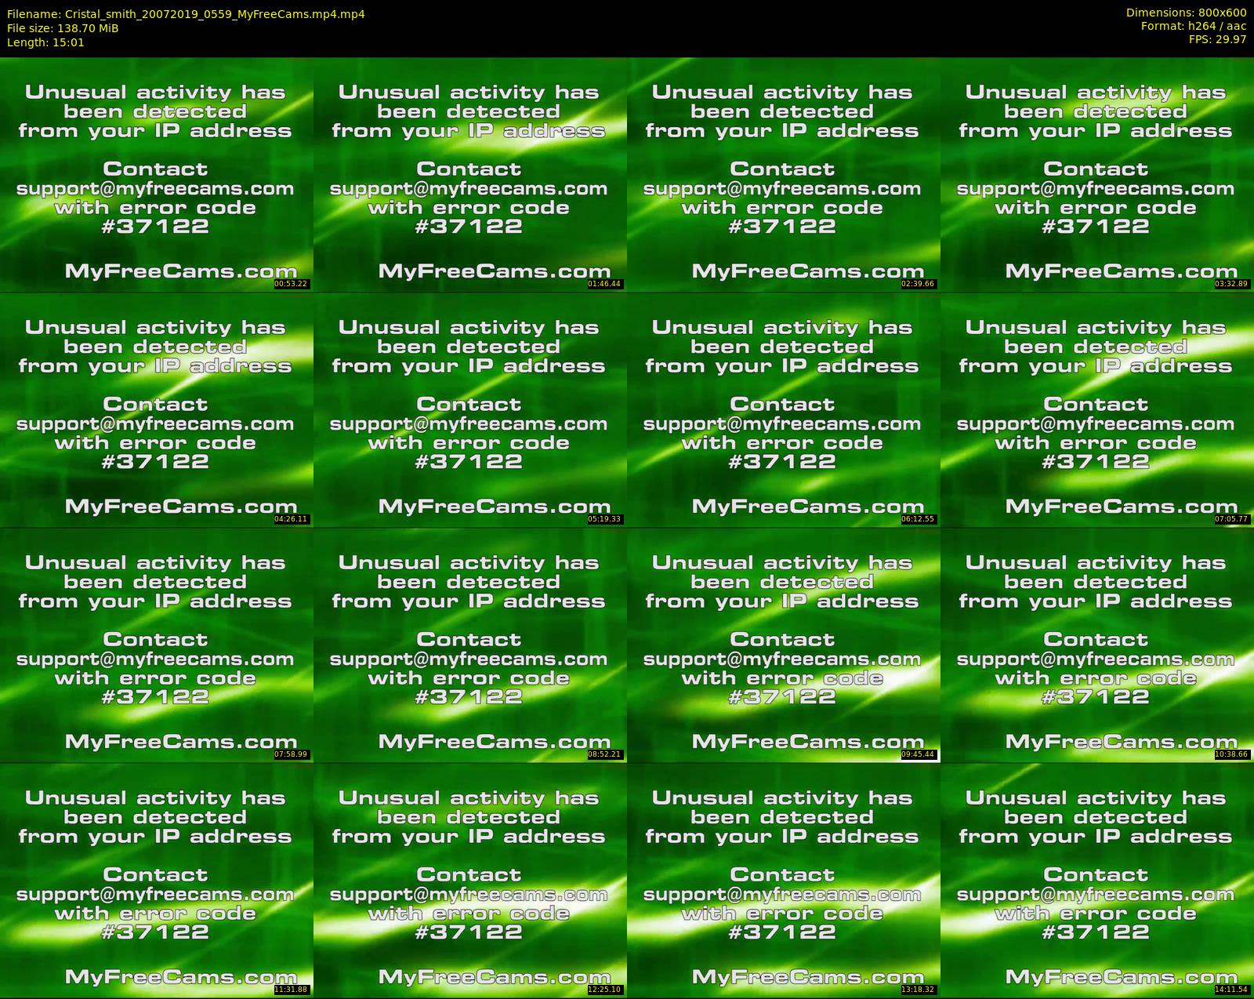
Task: Open the thumbnail stamped 02:39.66
Action: (x=783, y=174)
